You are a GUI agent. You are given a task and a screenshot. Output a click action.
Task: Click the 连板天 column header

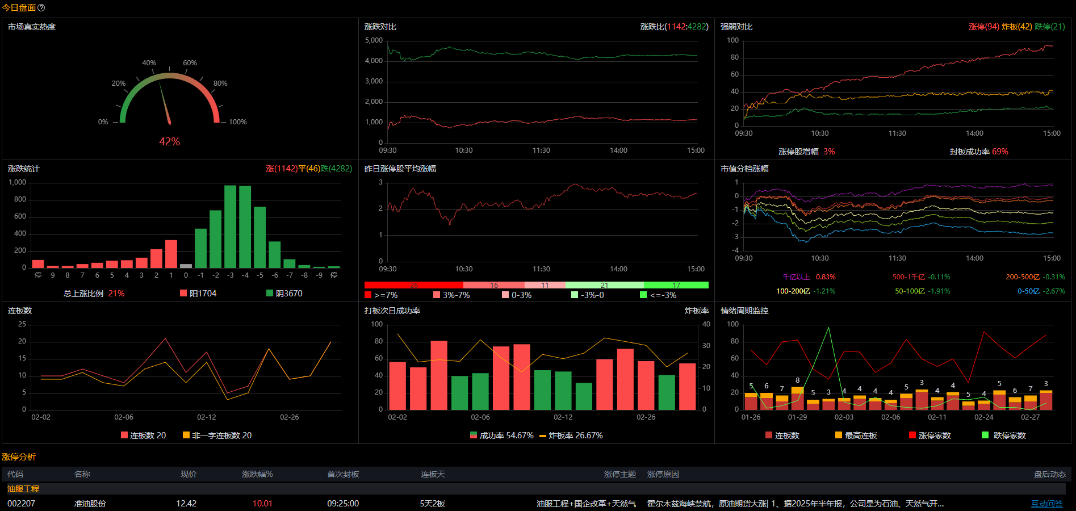tap(433, 474)
